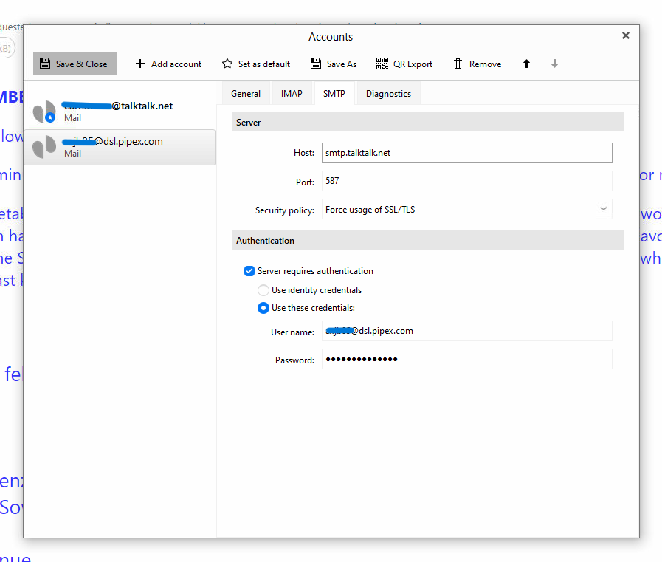Click the SMTP Host input field
Viewport: 662px width, 562px height.
pyautogui.click(x=466, y=153)
